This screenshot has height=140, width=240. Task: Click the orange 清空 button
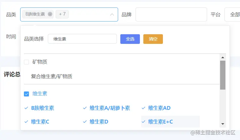[x=153, y=39]
